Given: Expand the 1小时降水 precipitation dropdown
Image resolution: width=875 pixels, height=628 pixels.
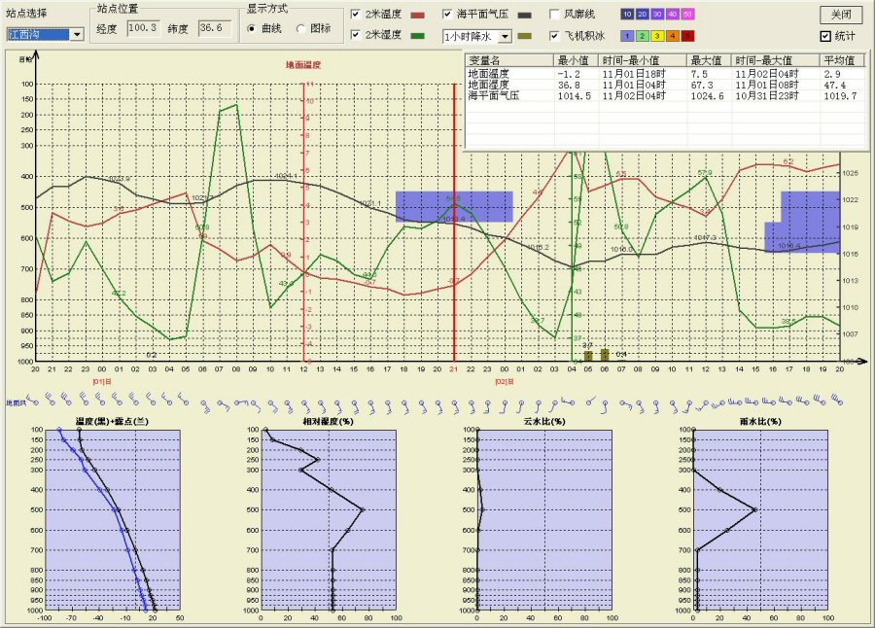Looking at the screenshot, I should pos(505,36).
